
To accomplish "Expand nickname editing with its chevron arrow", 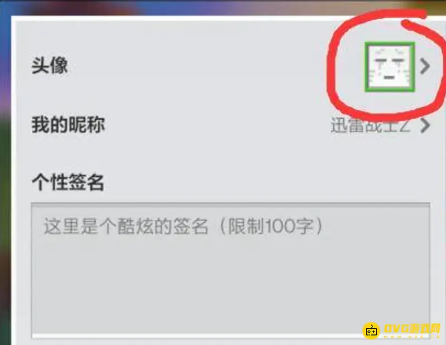I will (x=425, y=125).
